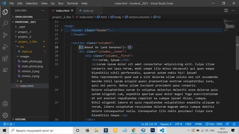The image size is (239, 134).
Task: Open the notifications bell in status bar
Action: click(234, 124)
